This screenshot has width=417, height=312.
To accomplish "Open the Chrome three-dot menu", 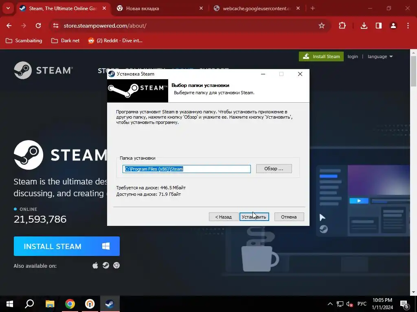I will click(408, 26).
